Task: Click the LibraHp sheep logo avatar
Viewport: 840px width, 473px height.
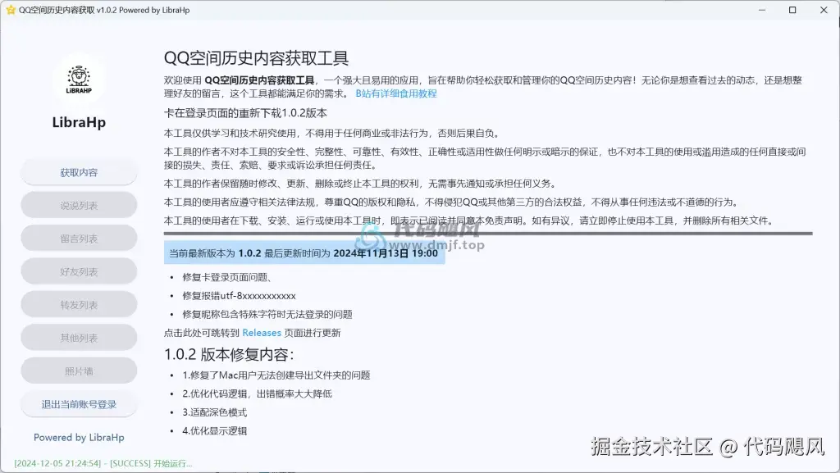Action: (79, 80)
